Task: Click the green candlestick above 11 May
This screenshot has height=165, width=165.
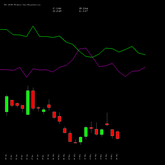Action: pos(81,140)
